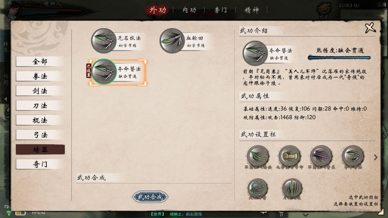
Task: Click the 武功合成 button
Action: 150,197
